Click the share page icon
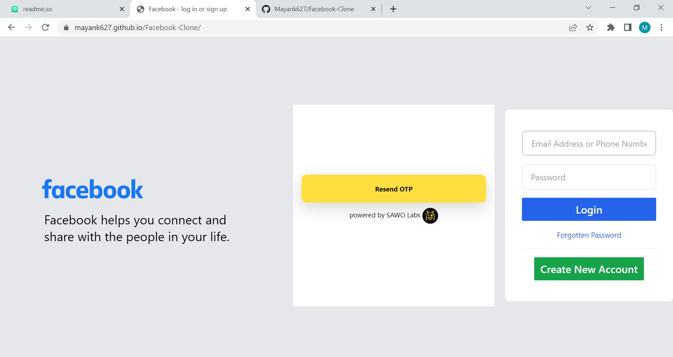673x357 pixels. [x=573, y=28]
